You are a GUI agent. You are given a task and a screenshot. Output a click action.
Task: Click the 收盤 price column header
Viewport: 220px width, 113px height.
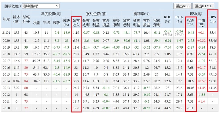pos(36,23)
